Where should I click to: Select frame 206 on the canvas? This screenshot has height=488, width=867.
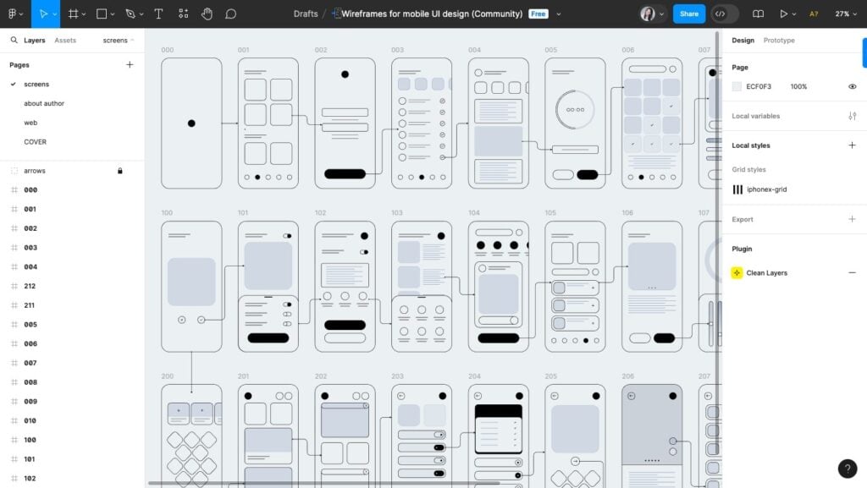coord(652,436)
